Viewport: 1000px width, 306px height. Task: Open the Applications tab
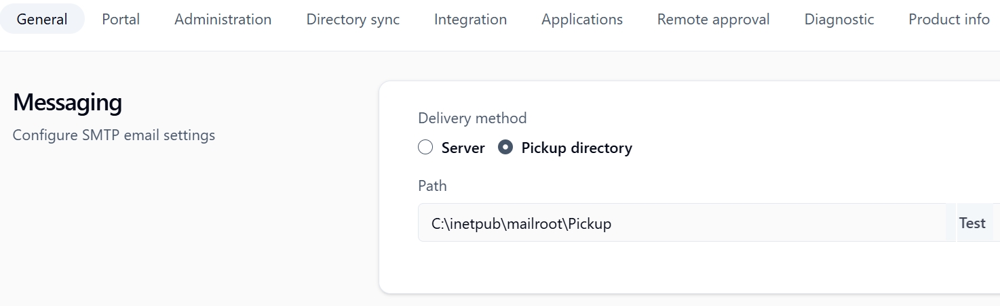click(581, 19)
